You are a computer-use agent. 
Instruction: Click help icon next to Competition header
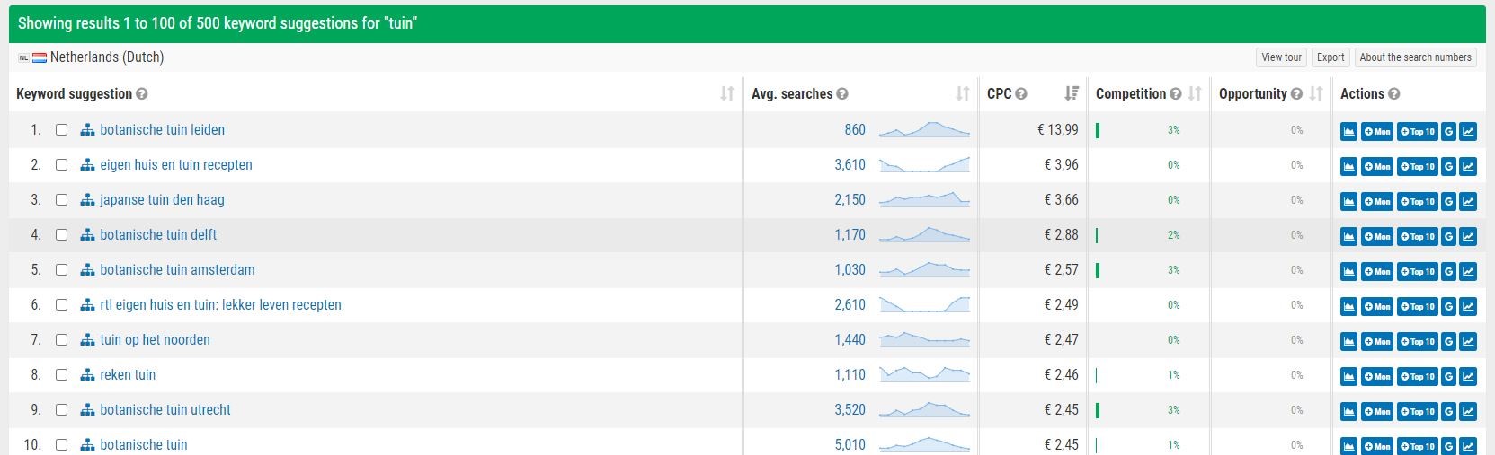click(x=1175, y=94)
